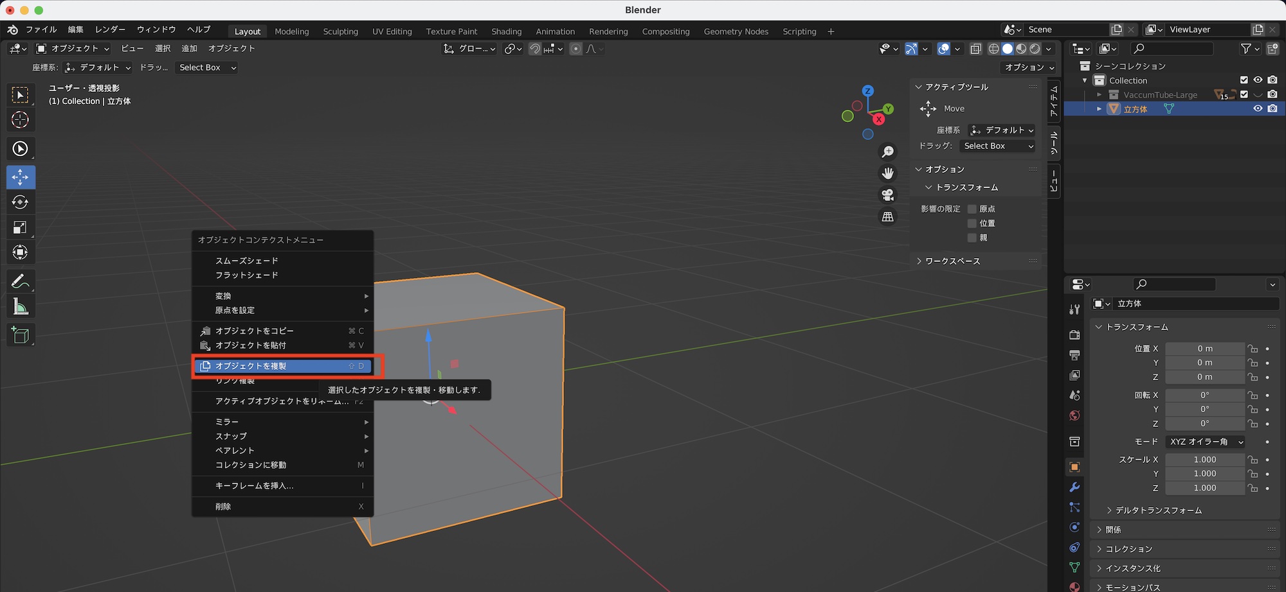Select the Scale tool in left toolbar
This screenshot has height=592, width=1286.
[20, 227]
